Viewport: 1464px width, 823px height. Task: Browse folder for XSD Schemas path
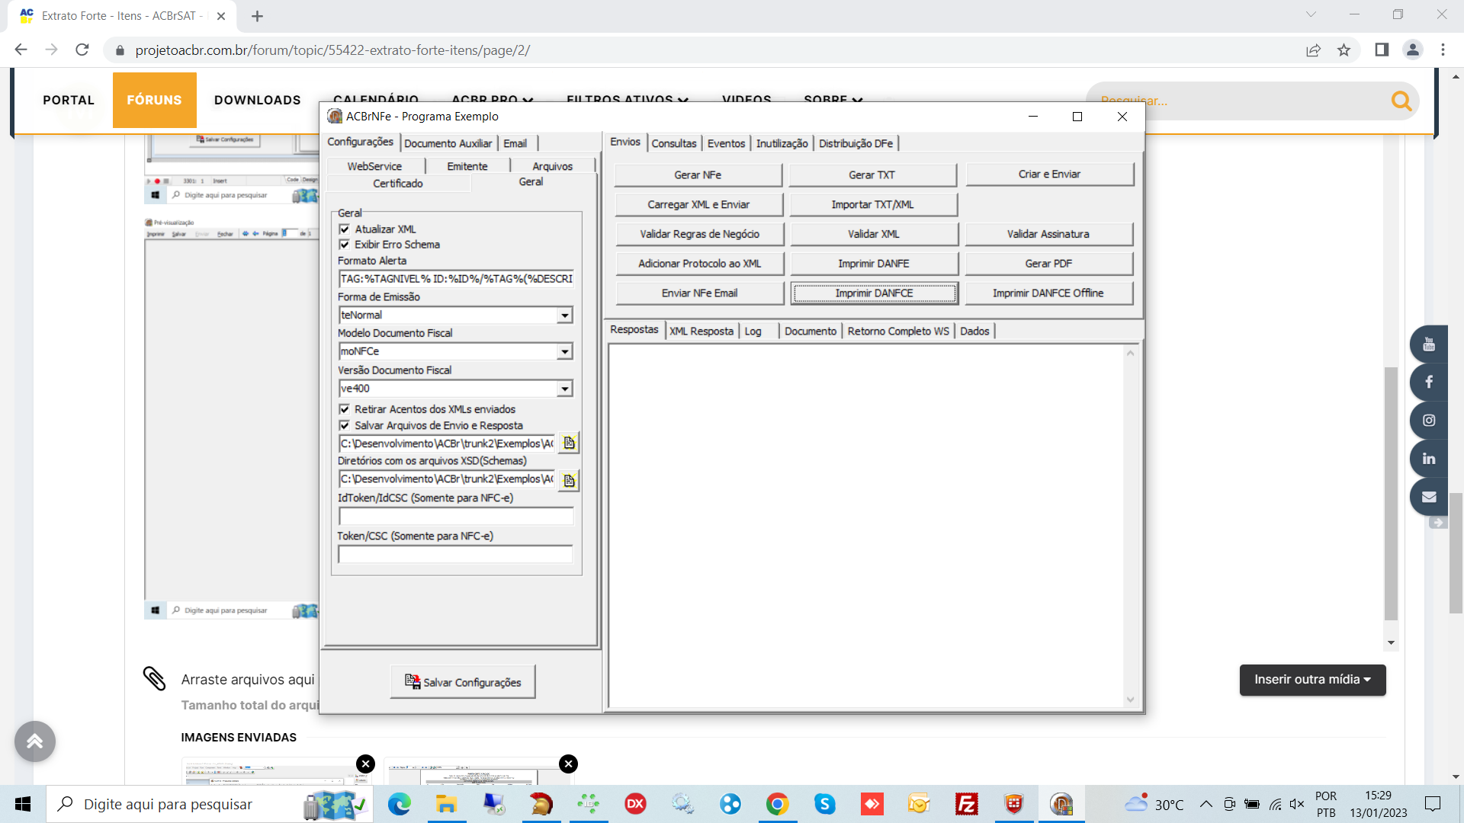point(569,480)
